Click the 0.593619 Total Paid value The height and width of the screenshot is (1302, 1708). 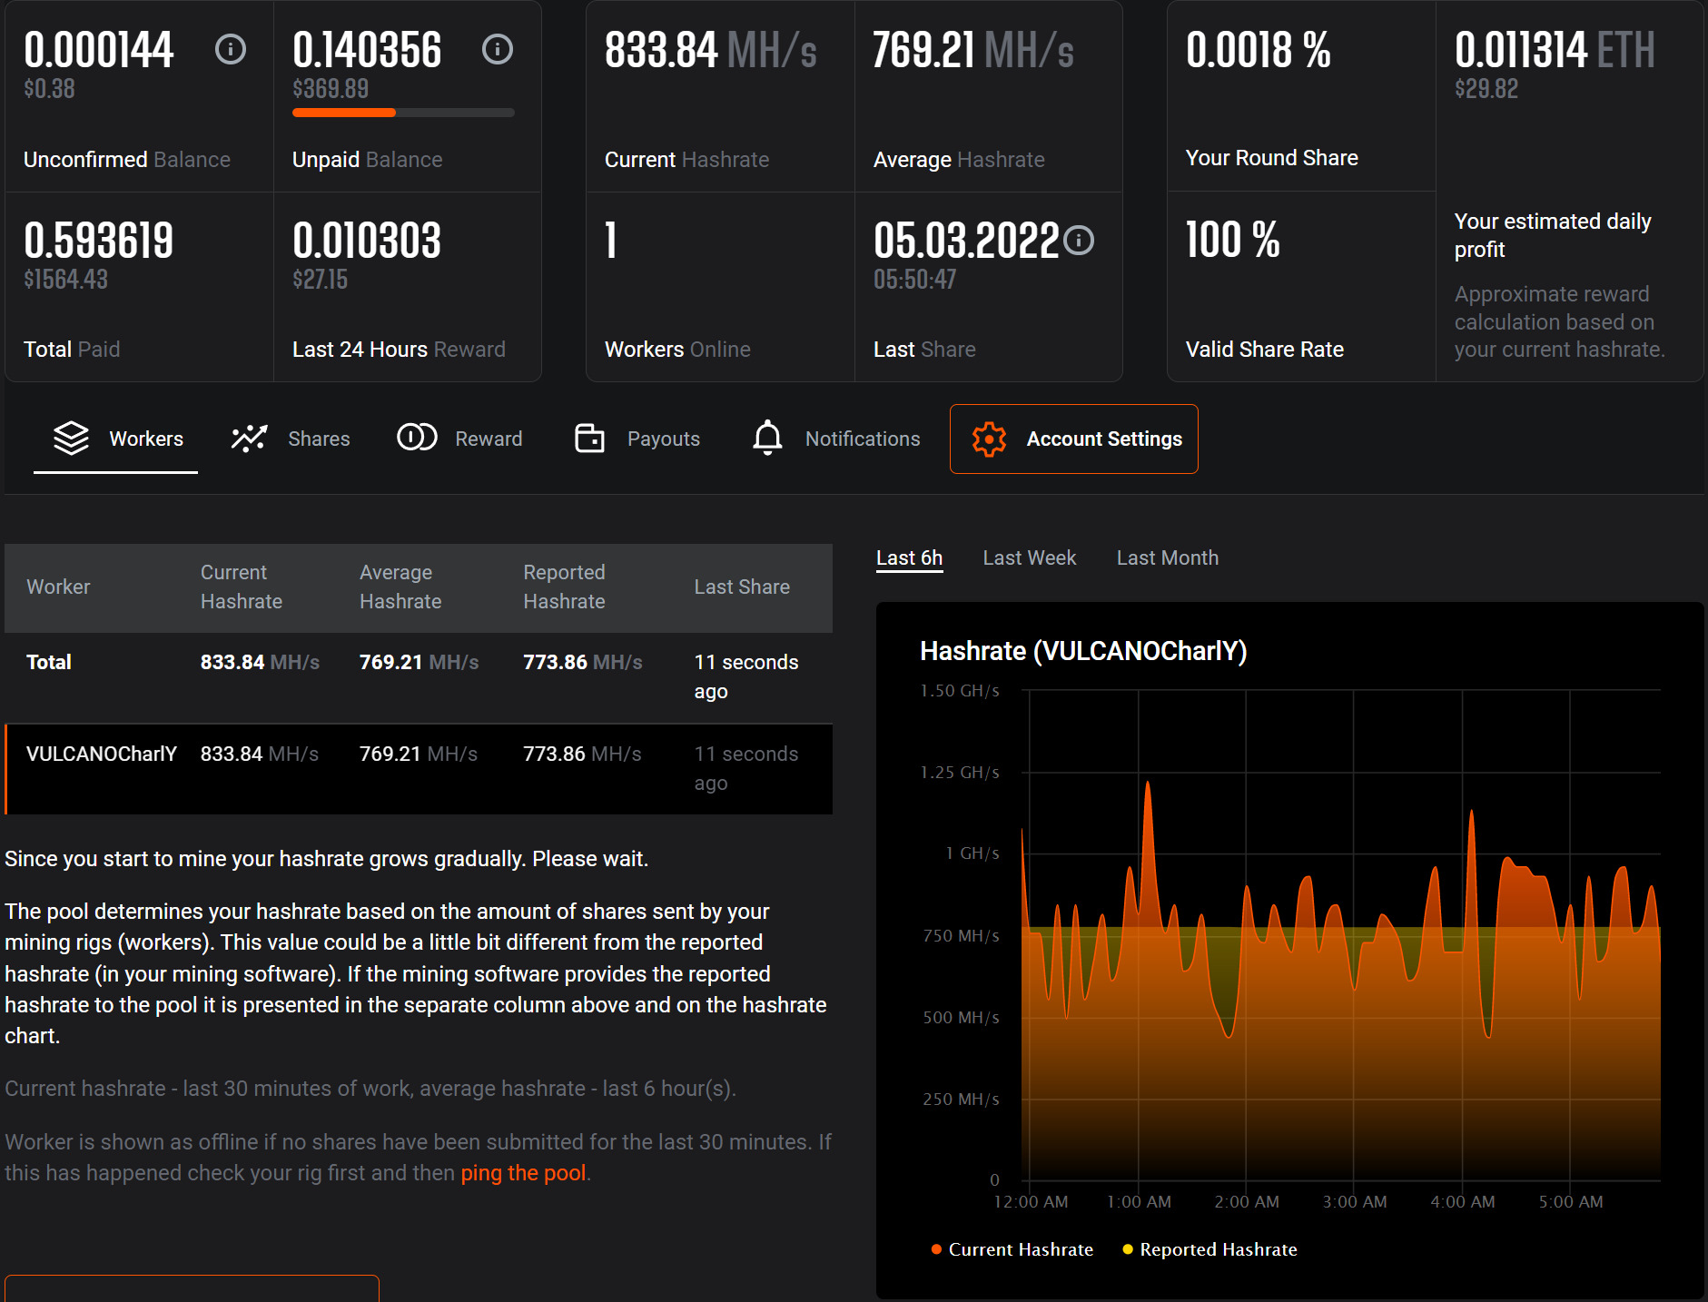tap(99, 241)
